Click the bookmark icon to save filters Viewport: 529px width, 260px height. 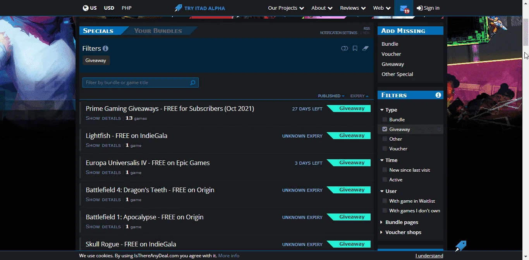click(355, 48)
